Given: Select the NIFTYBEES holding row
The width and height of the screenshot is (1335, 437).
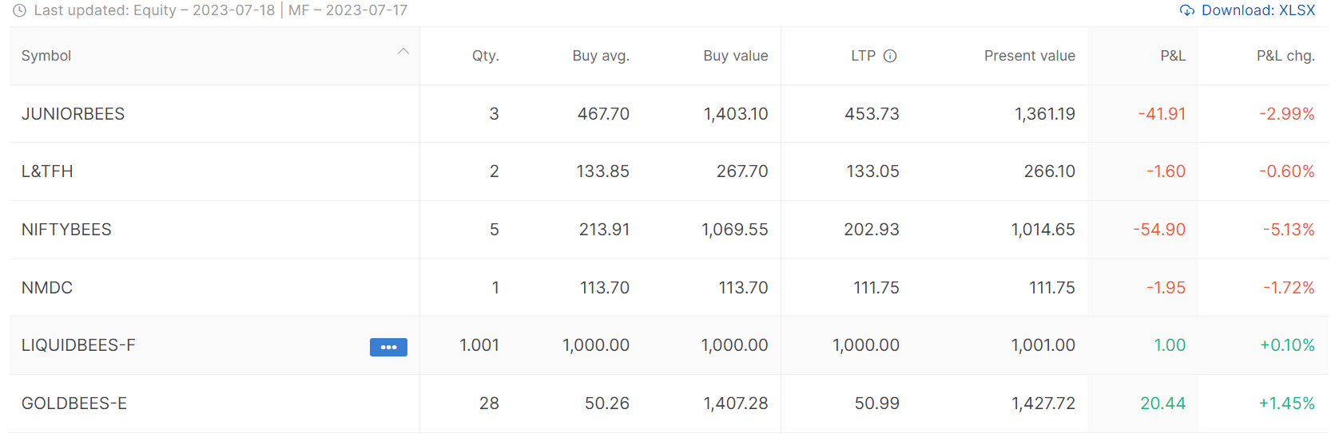Looking at the screenshot, I should [x=669, y=230].
